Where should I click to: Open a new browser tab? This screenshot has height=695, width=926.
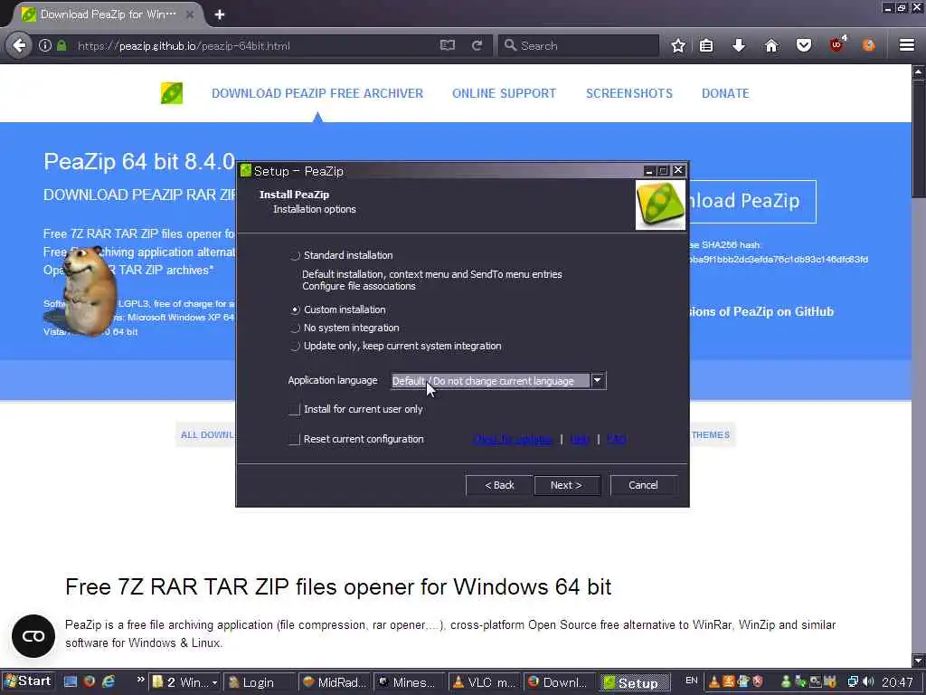pos(220,14)
